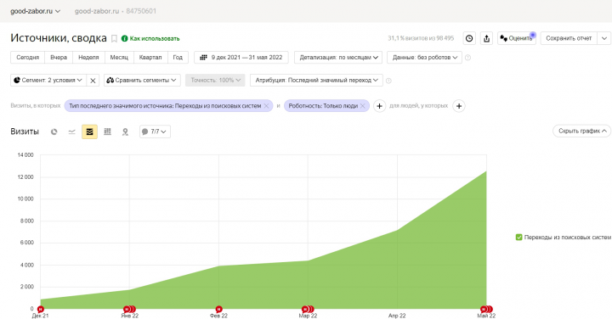
Task: Remove the 'Роботность: Только люди' filter
Action: click(363, 106)
